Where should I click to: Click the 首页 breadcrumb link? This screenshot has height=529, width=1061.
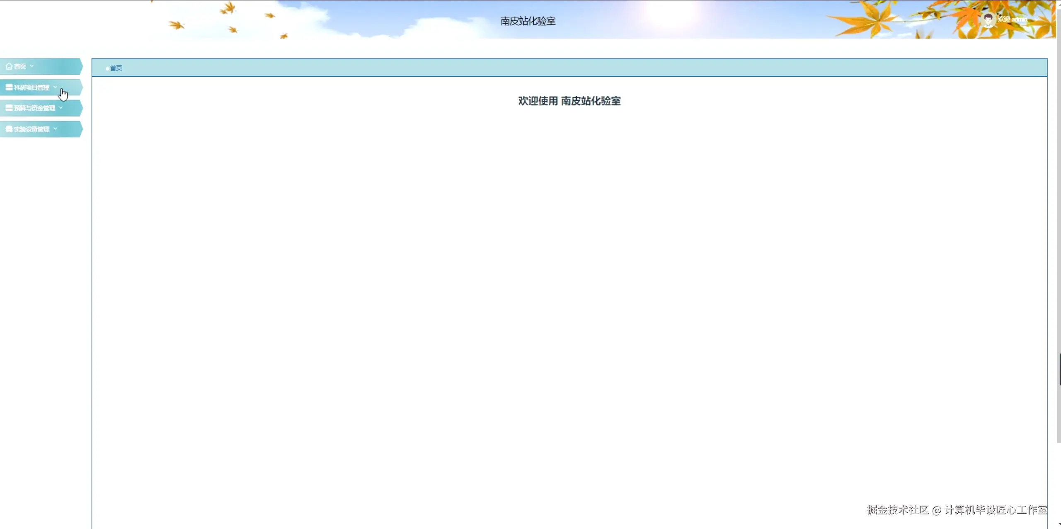pyautogui.click(x=116, y=68)
